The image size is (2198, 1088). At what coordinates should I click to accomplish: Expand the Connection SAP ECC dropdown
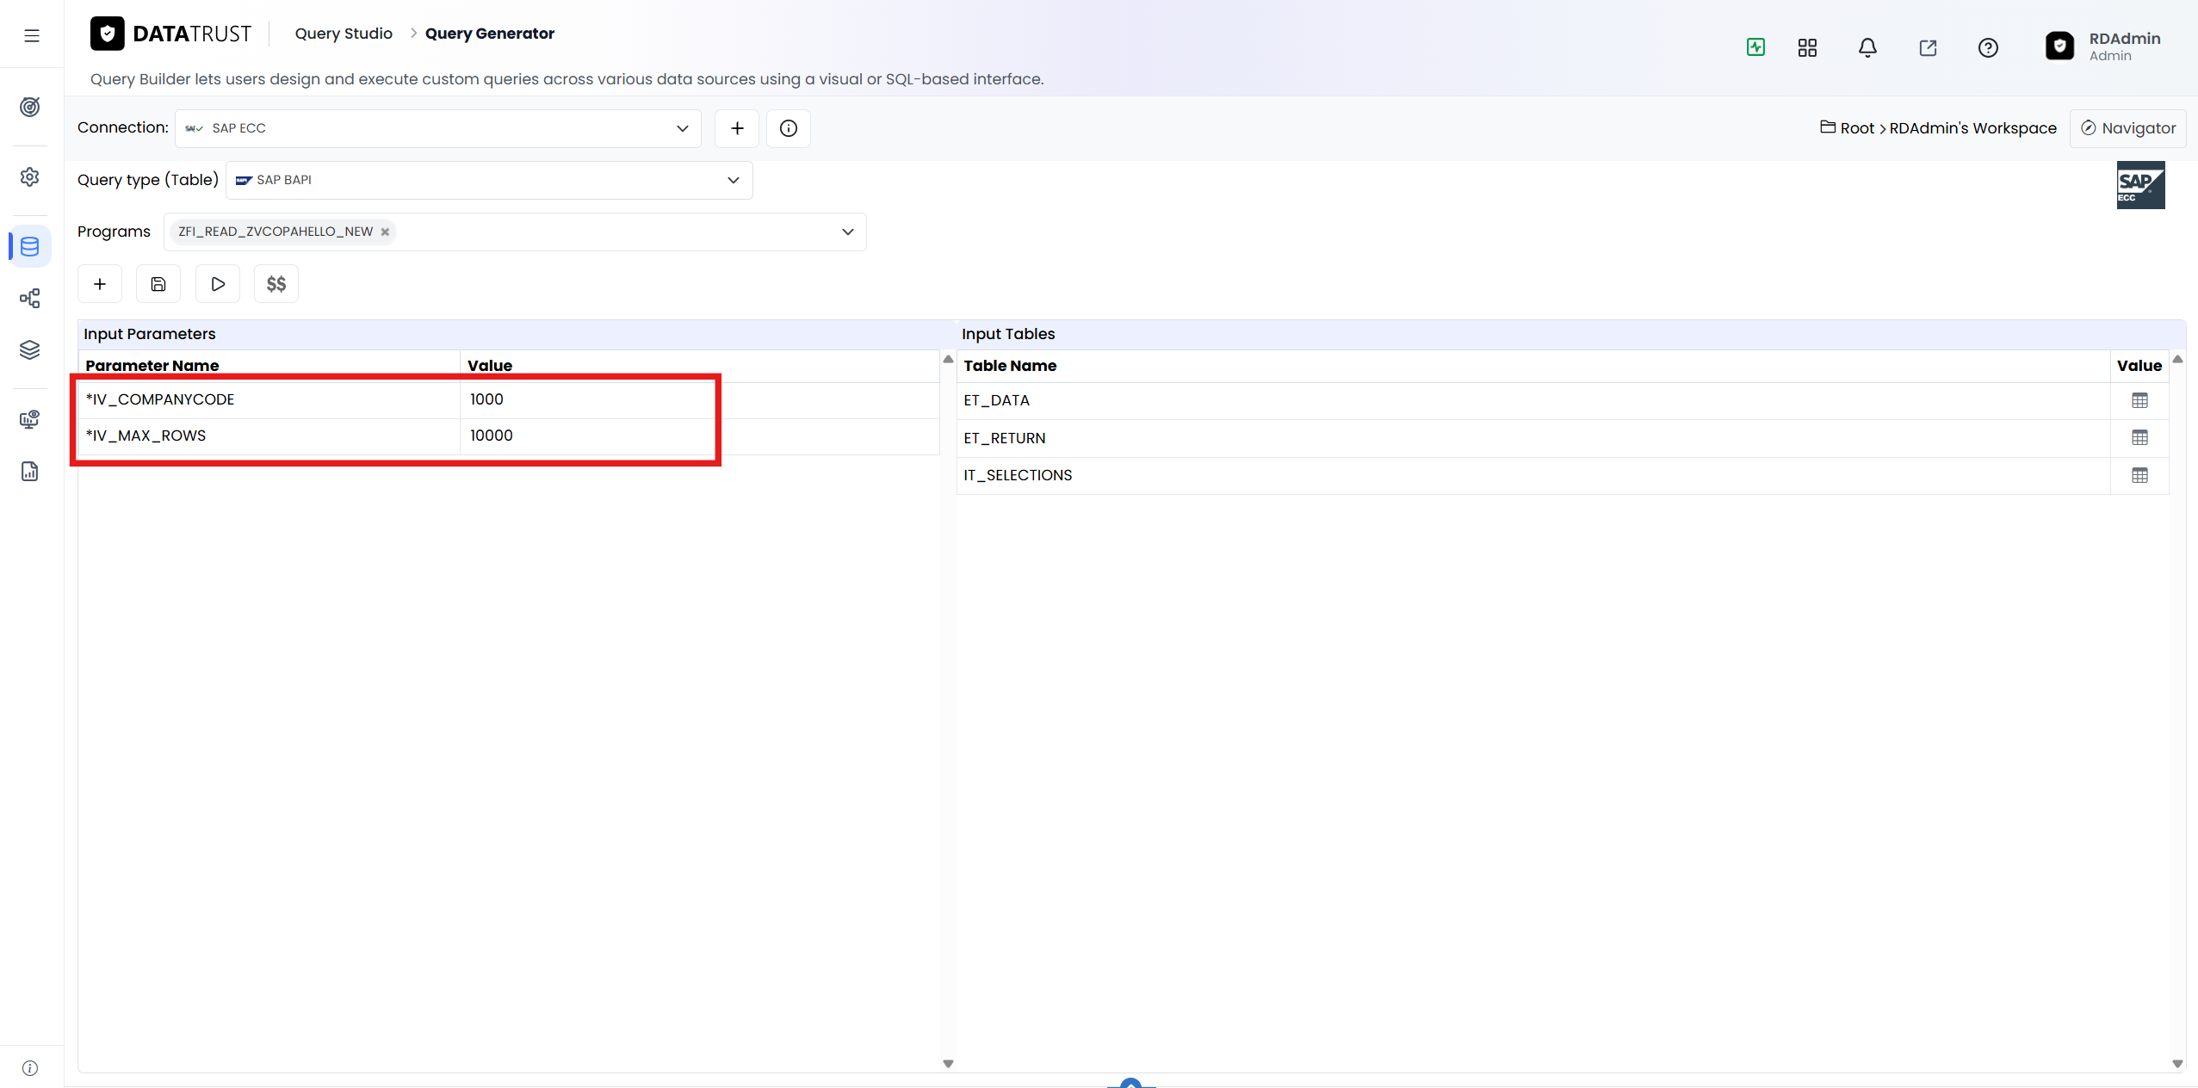[x=438, y=128]
